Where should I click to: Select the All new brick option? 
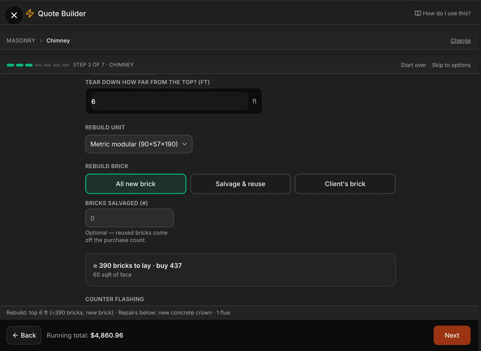click(136, 184)
